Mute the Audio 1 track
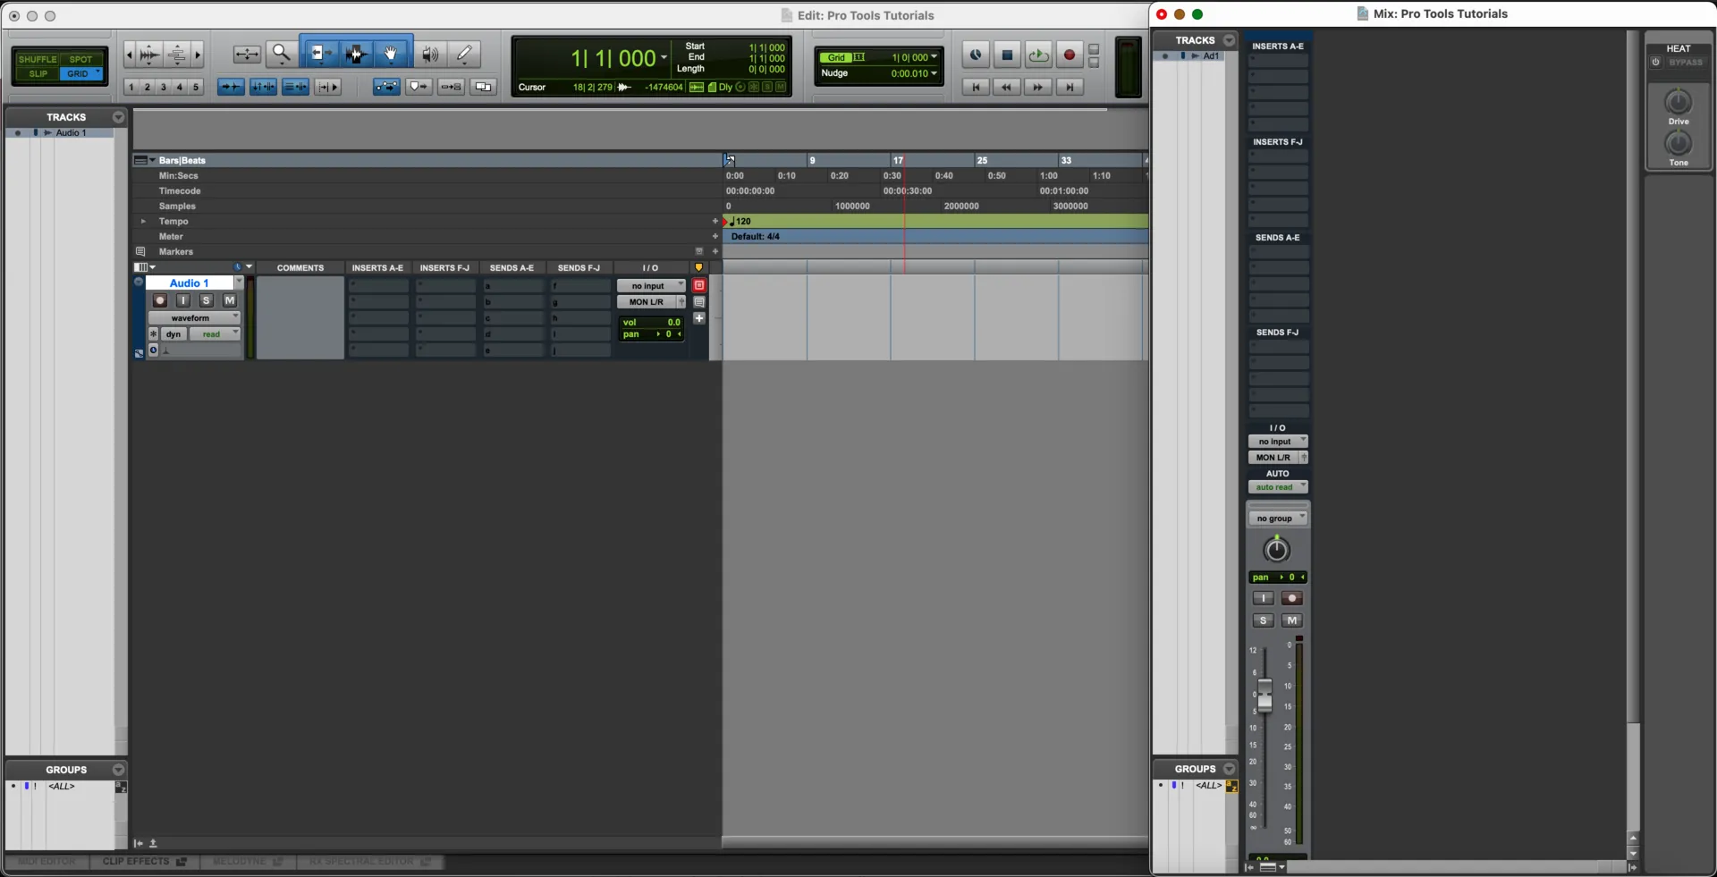 [x=229, y=301]
